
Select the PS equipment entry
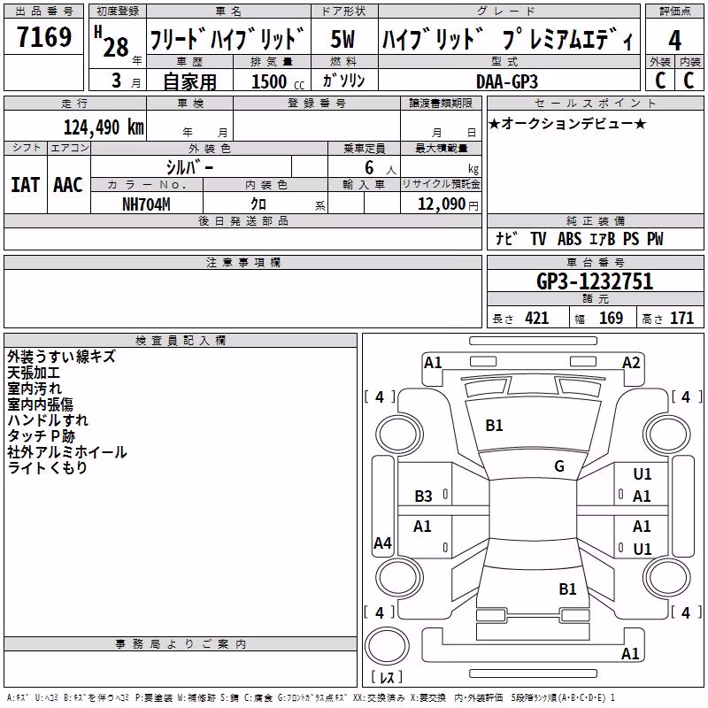(631, 239)
